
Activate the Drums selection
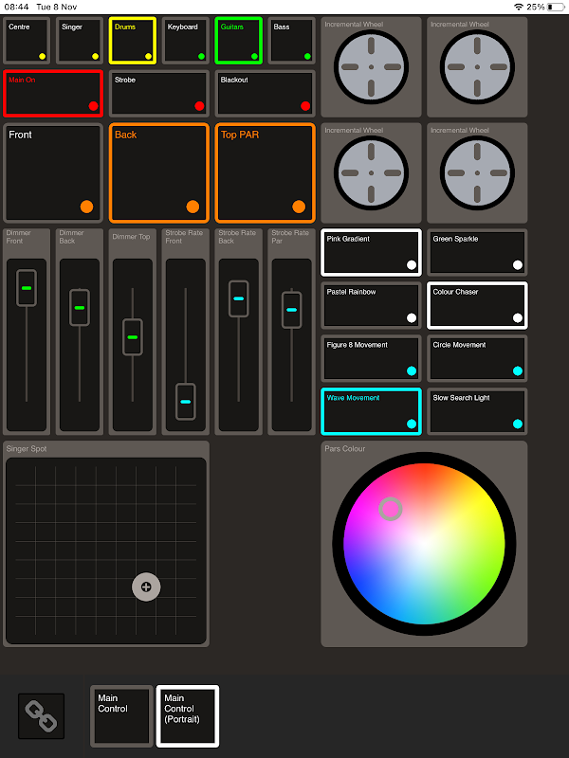point(133,41)
